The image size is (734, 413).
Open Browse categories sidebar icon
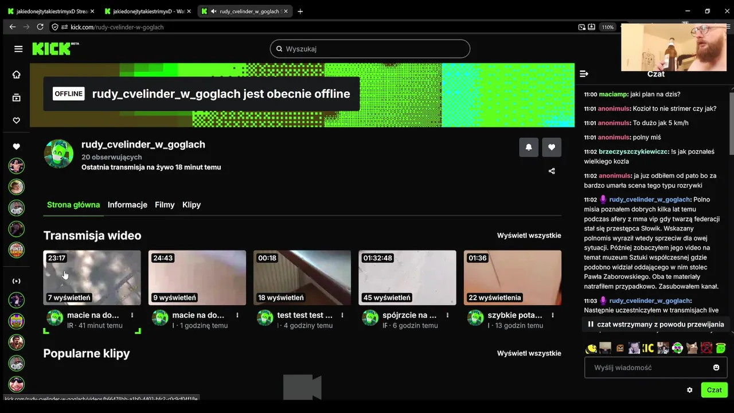[17, 98]
